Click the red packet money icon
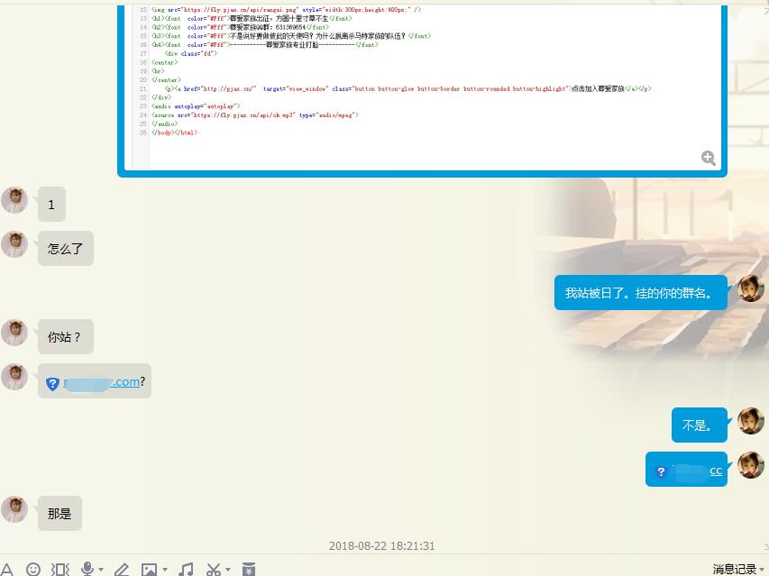 (x=249, y=569)
